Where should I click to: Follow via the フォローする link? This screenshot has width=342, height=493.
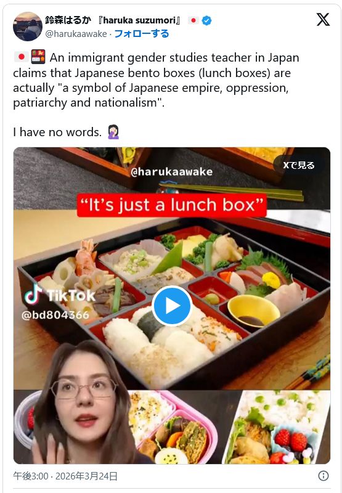coord(142,34)
